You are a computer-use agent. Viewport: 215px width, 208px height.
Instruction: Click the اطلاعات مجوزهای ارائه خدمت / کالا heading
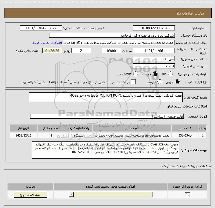point(186,166)
